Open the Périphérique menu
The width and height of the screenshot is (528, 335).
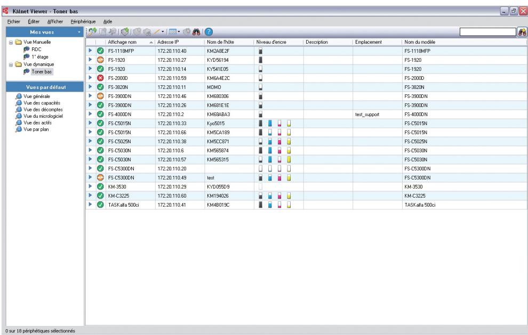(x=83, y=21)
